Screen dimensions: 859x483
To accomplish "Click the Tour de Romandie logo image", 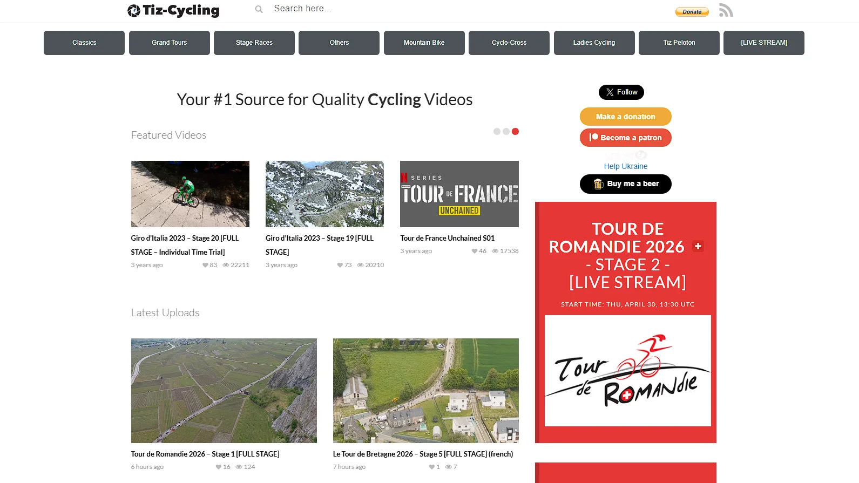I will [x=628, y=371].
